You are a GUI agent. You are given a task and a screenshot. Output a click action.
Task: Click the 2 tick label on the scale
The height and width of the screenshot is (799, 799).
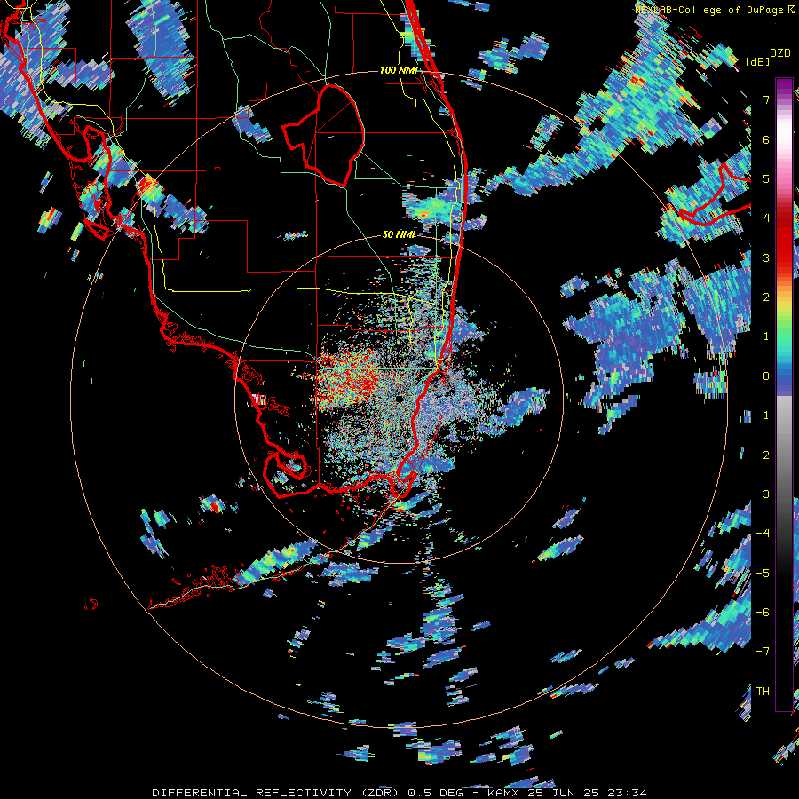766,297
